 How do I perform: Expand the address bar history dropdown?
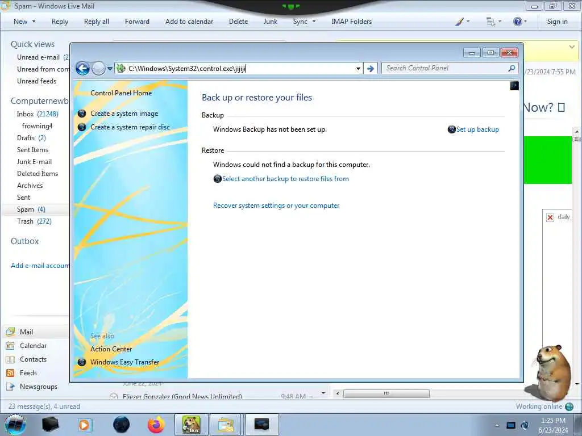pyautogui.click(x=358, y=69)
